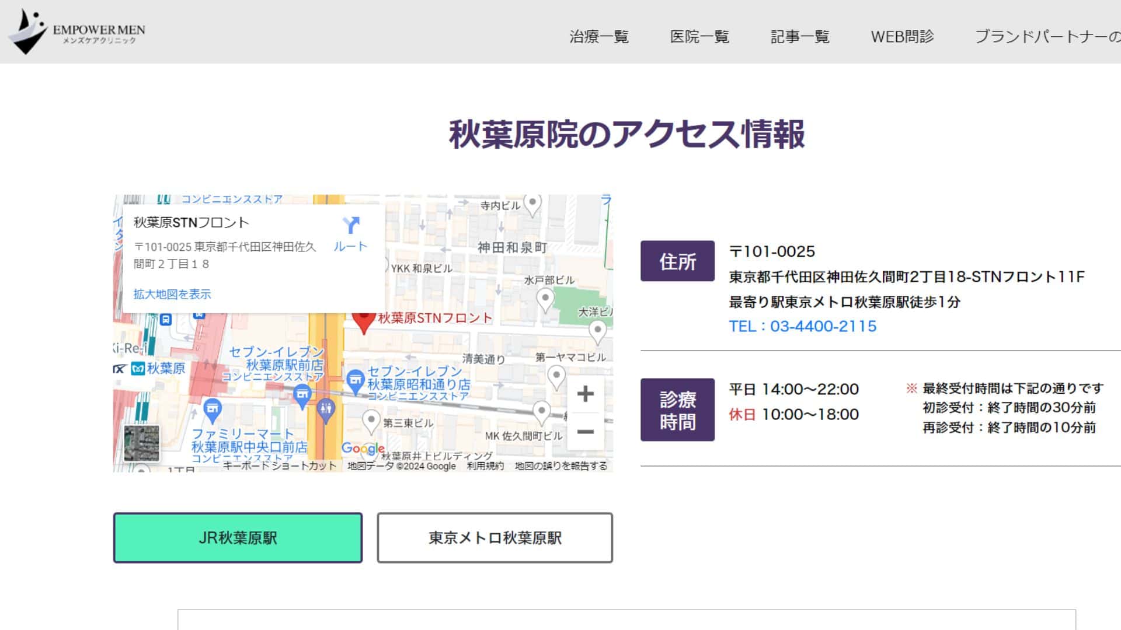Click the Google logo on map

point(363,449)
